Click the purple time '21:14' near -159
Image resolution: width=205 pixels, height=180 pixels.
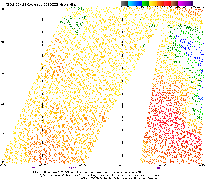[73, 168]
